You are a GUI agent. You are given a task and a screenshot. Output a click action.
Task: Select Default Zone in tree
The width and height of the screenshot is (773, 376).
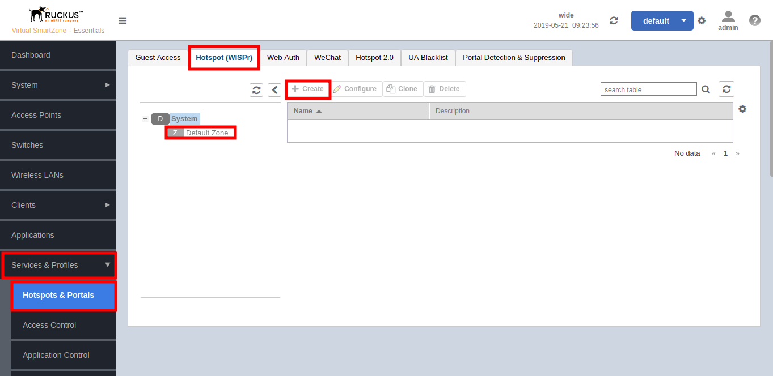[x=207, y=133]
